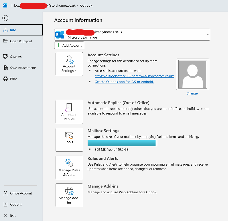228x221 pixels.
Task: Click the Automatic Replies door icon
Action: pos(68,107)
